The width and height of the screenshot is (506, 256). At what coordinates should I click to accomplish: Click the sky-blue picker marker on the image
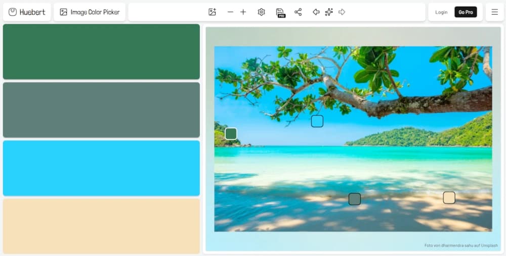[x=317, y=121]
